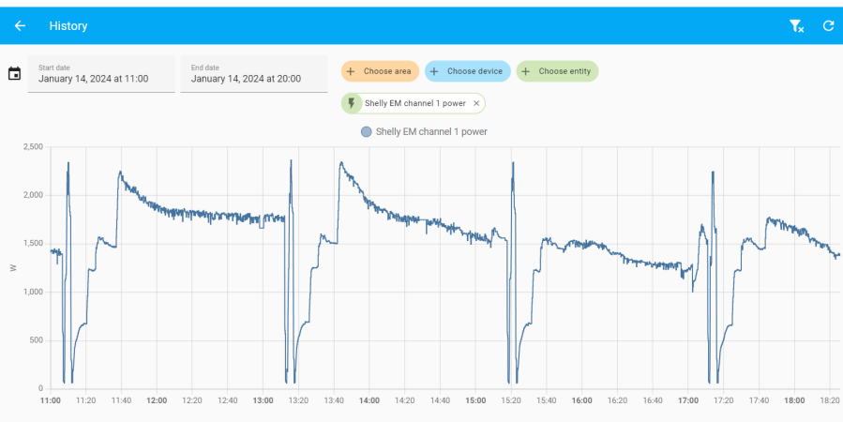Viewport: 843px width, 422px height.
Task: Click the 2,000 y-axis label
Action: pos(33,195)
